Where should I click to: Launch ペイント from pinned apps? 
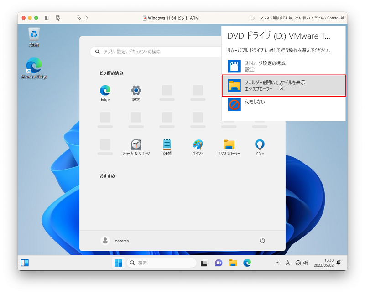coord(198,147)
